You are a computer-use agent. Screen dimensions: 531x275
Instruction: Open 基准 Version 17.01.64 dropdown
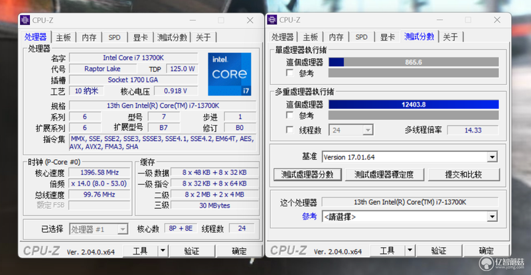click(410, 157)
